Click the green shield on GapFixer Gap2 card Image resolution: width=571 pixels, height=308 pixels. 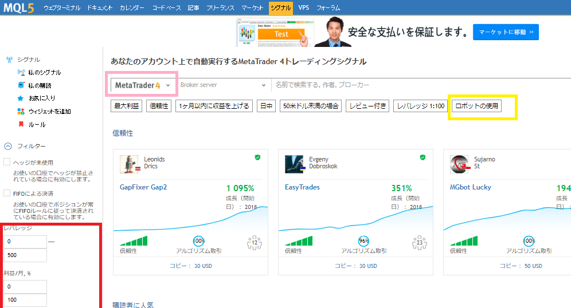[257, 157]
